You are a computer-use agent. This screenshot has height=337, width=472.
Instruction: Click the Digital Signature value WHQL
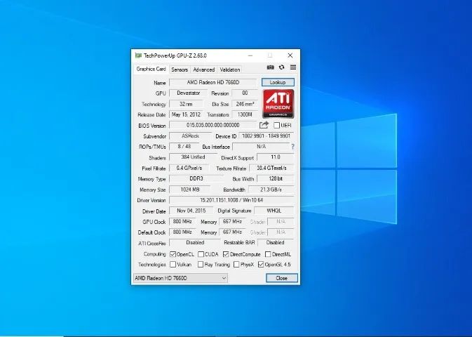tap(274, 211)
